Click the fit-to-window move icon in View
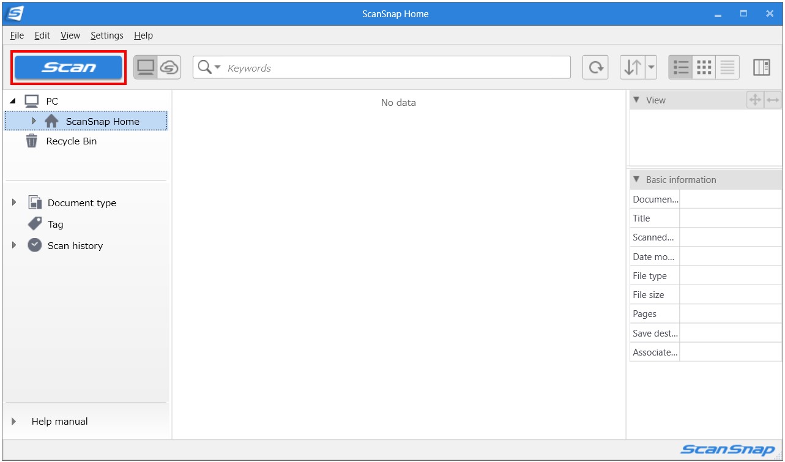Image resolution: width=785 pixels, height=462 pixels. pyautogui.click(x=755, y=100)
